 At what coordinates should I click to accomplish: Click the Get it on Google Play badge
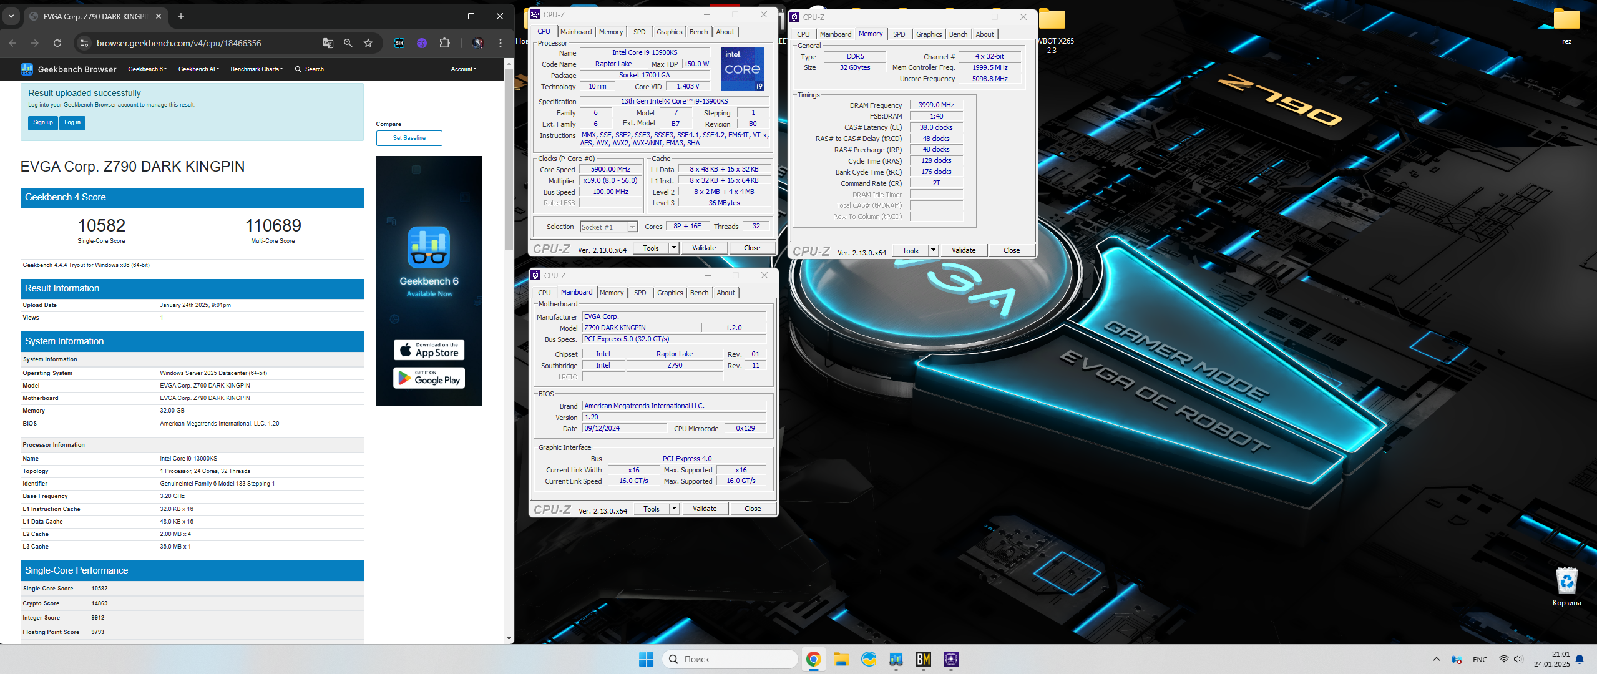coord(429,378)
